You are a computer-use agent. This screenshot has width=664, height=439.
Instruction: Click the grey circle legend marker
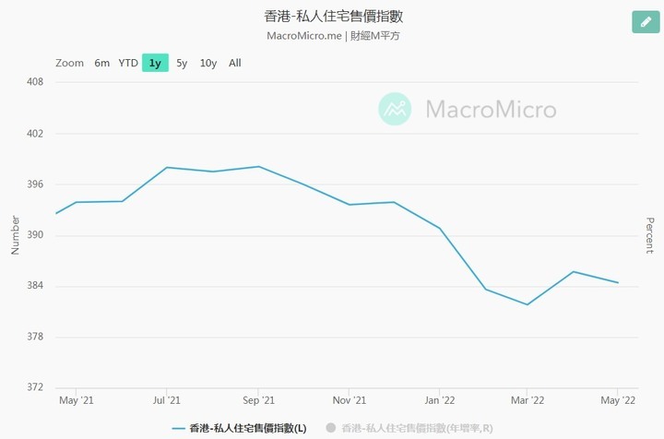coord(331,428)
